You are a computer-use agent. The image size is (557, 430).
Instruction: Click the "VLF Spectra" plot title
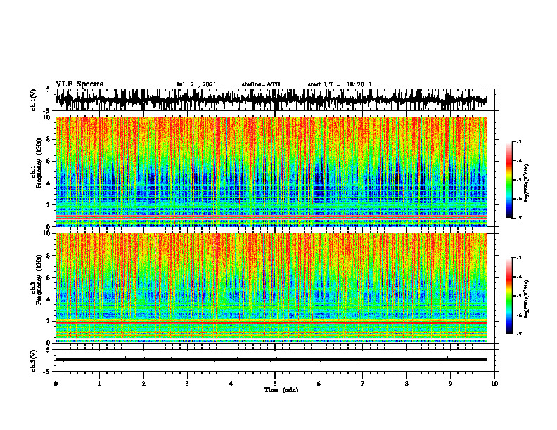pyautogui.click(x=79, y=84)
